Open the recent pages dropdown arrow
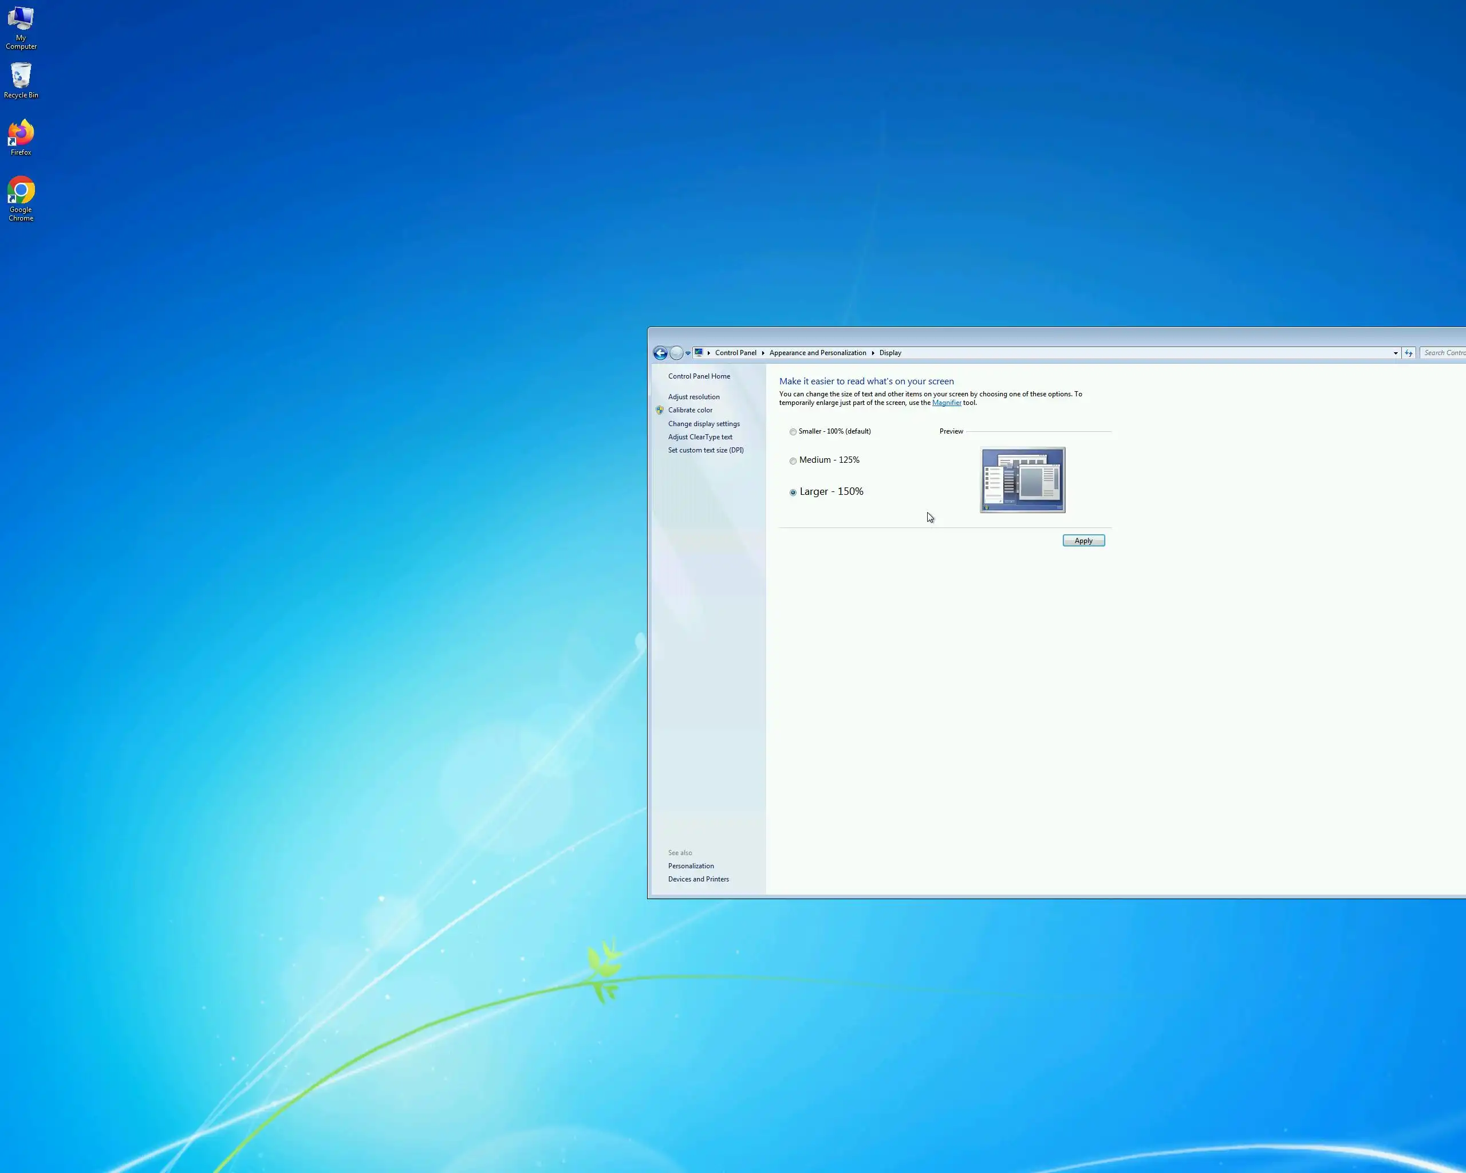The image size is (1466, 1173). pyautogui.click(x=688, y=353)
